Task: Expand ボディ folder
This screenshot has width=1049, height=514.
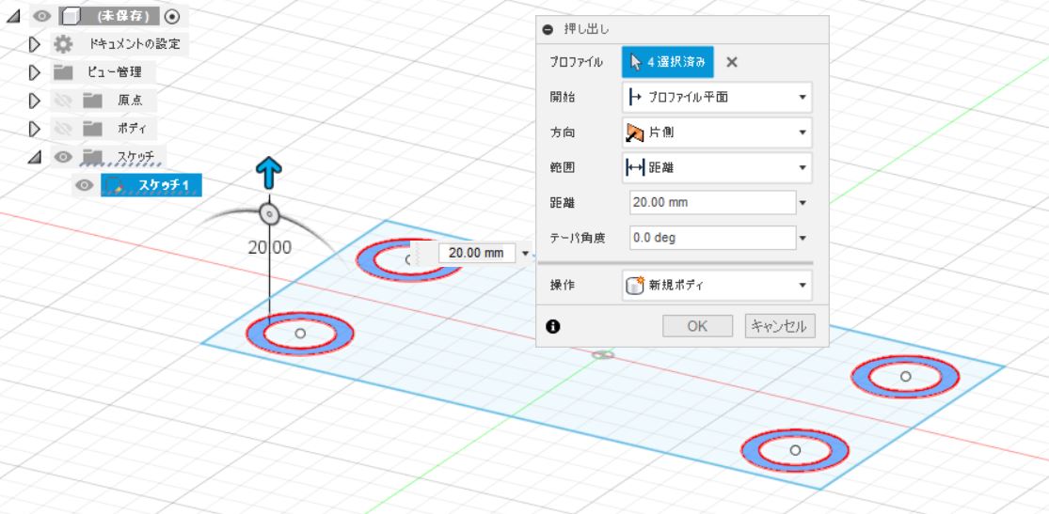Action: [35, 129]
